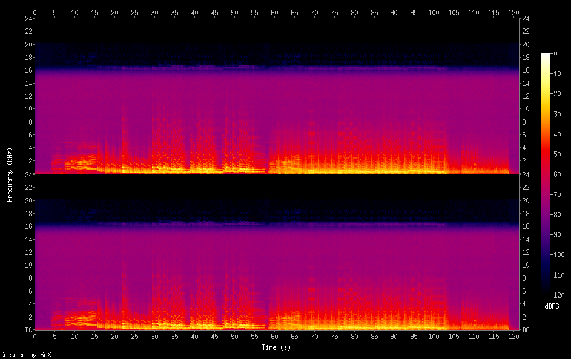Select the "-40" color scale label
Screen dimensions: 571x359
click(x=555, y=134)
